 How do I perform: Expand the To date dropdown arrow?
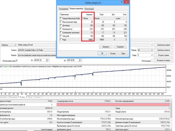(81, 60)
